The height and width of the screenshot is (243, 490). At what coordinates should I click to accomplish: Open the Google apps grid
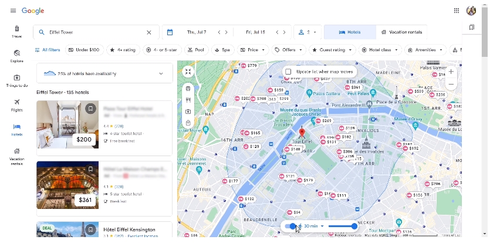(x=456, y=11)
